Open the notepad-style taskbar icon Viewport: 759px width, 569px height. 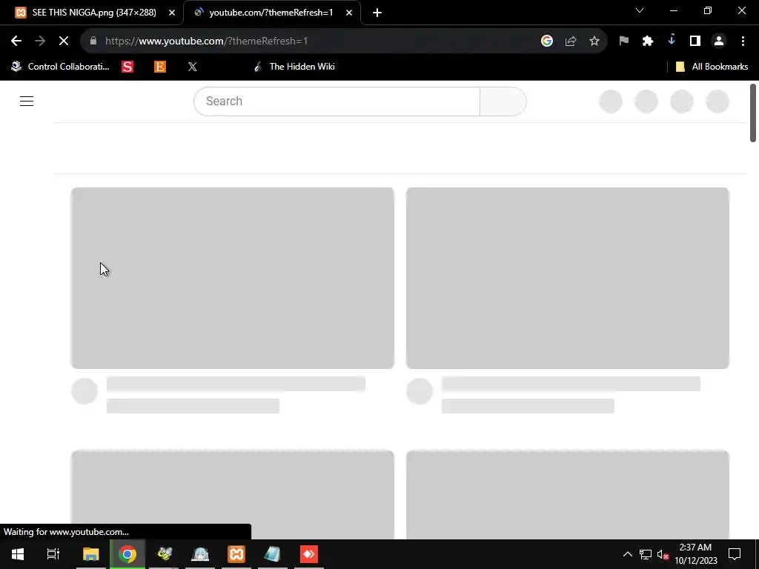point(272,554)
